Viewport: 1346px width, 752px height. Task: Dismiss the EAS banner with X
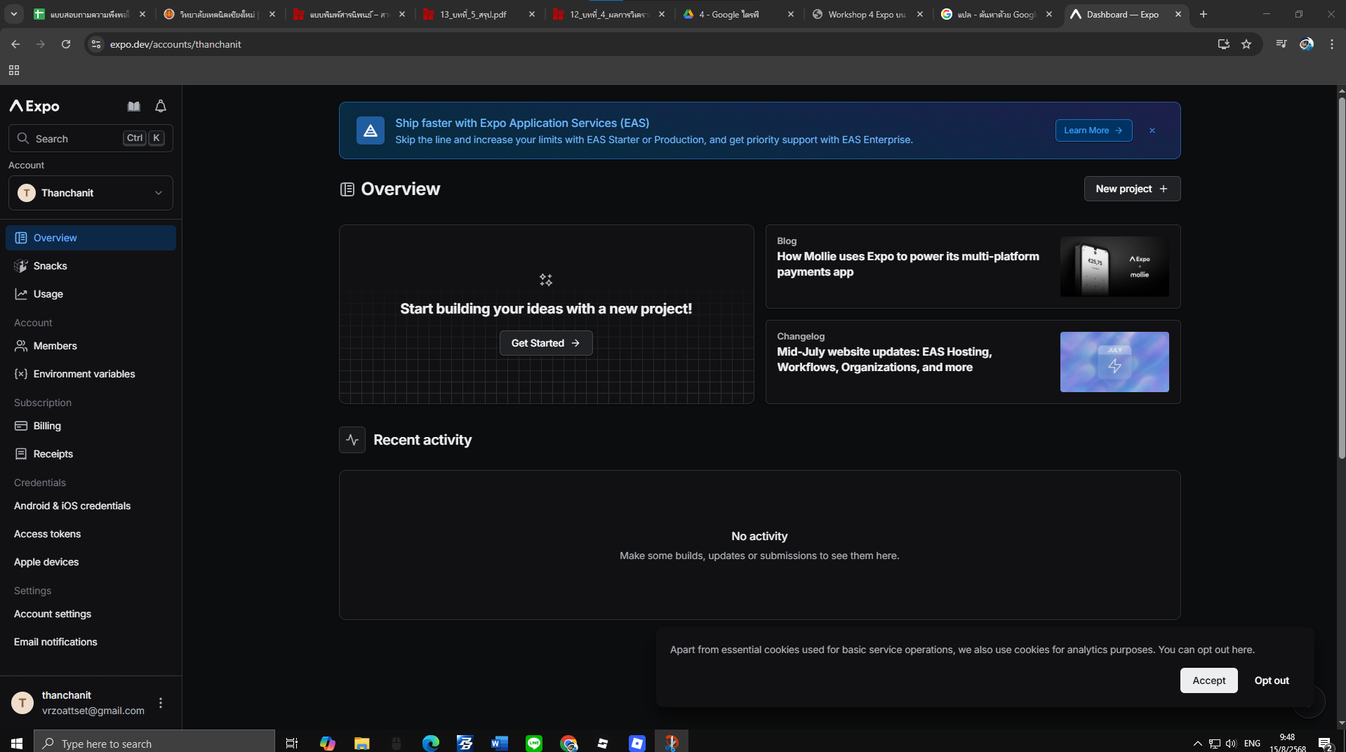pos(1152,130)
